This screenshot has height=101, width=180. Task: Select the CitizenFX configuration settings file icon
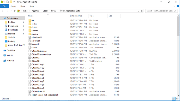29,58
